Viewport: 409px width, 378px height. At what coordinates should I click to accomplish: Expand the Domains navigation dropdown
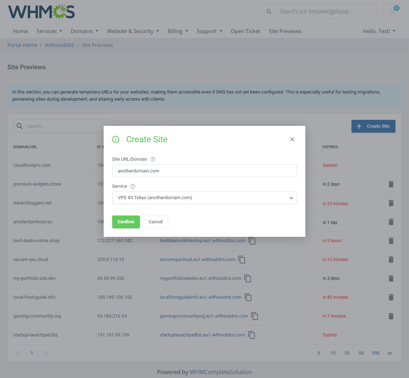click(x=84, y=31)
